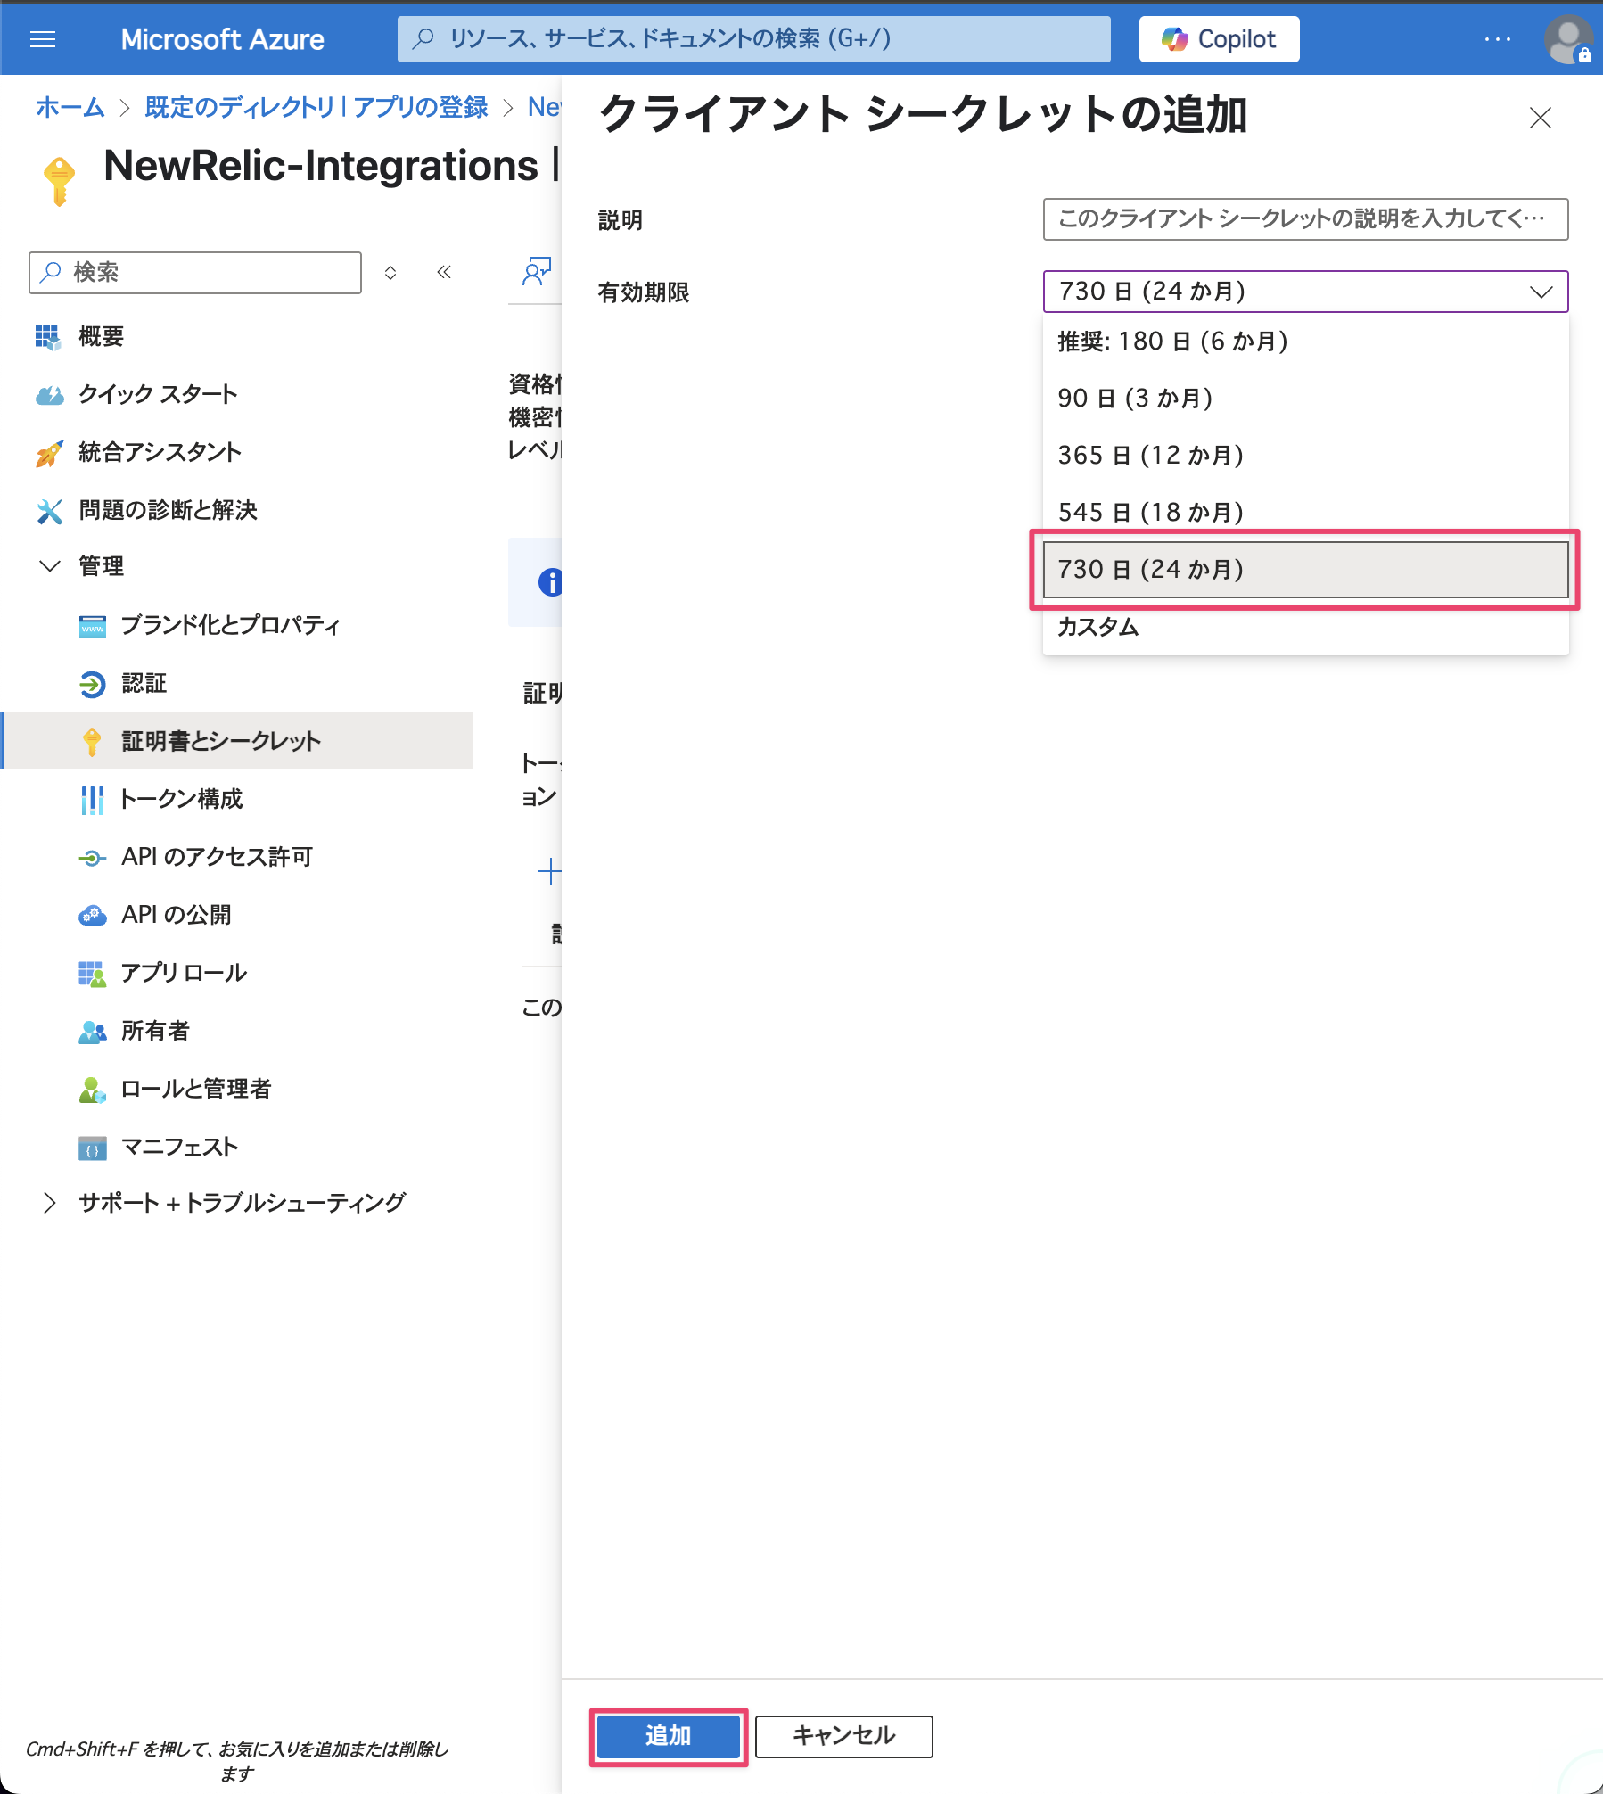Open the Azure hamburger navigation menu
This screenshot has height=1794, width=1603.
42,38
